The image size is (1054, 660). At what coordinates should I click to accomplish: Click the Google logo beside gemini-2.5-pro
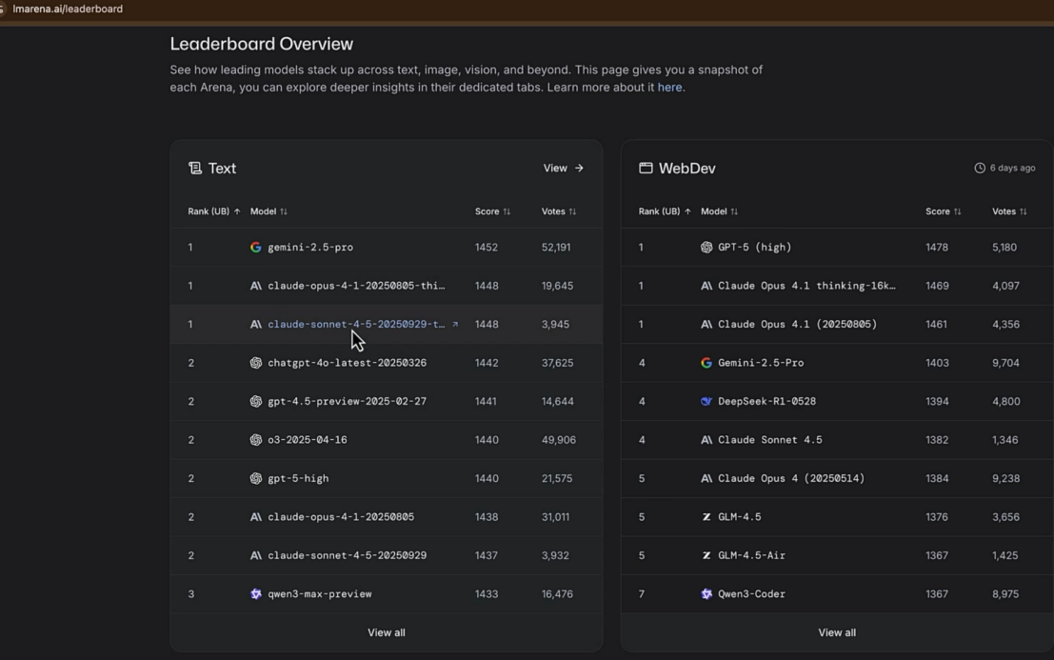(255, 248)
